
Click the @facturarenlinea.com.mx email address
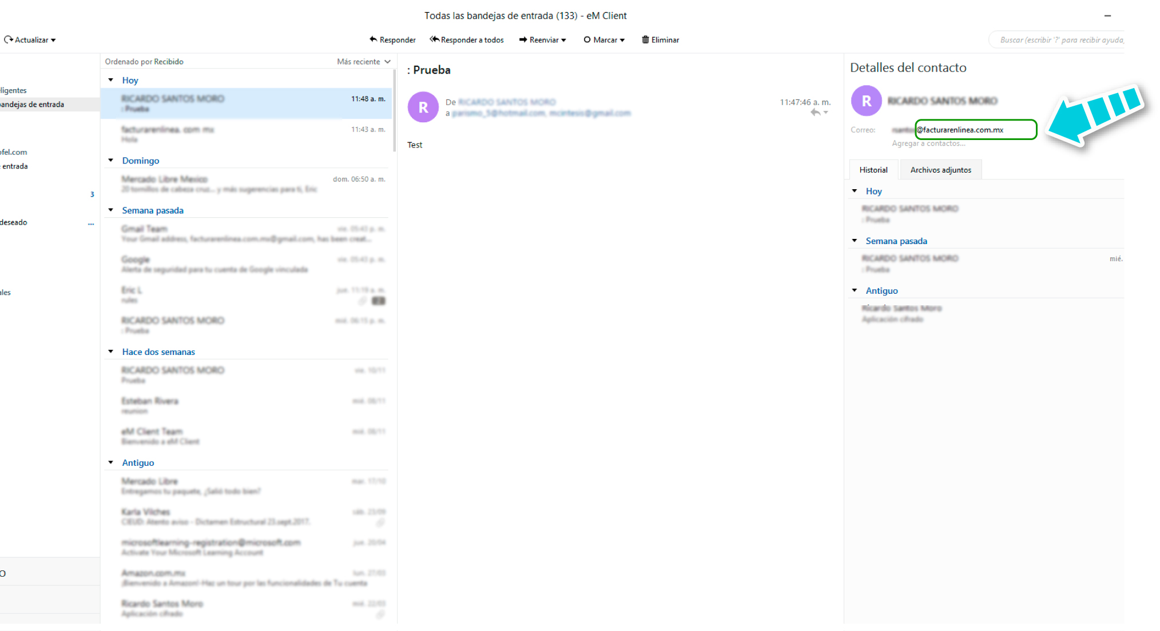[961, 130]
